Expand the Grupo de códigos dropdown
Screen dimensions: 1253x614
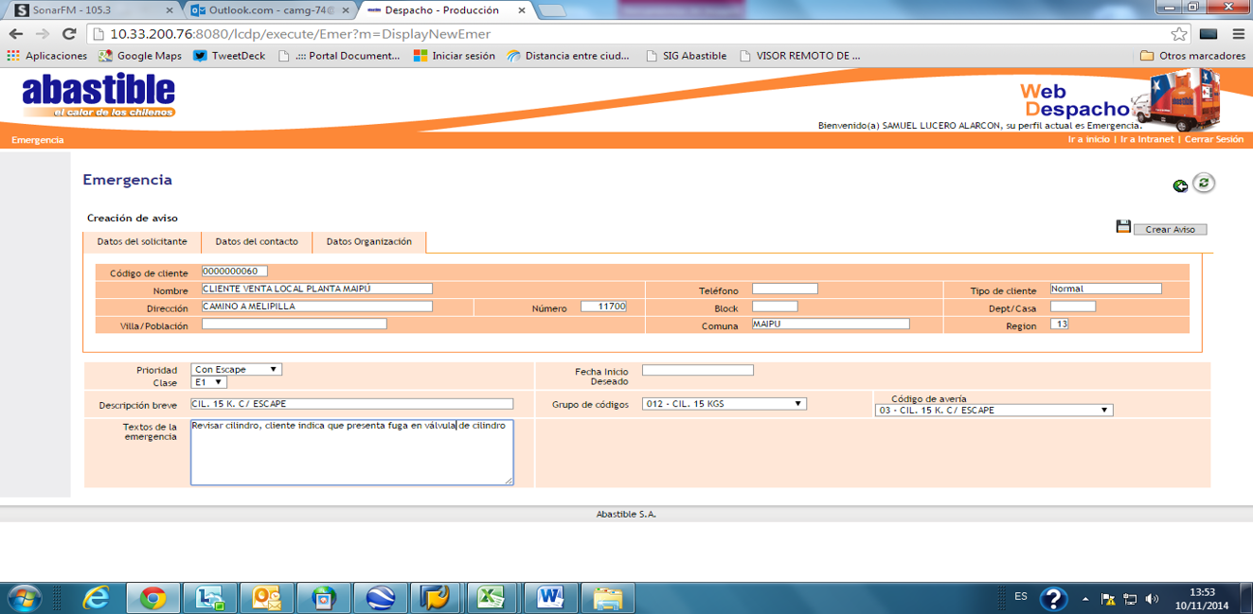pos(725,404)
